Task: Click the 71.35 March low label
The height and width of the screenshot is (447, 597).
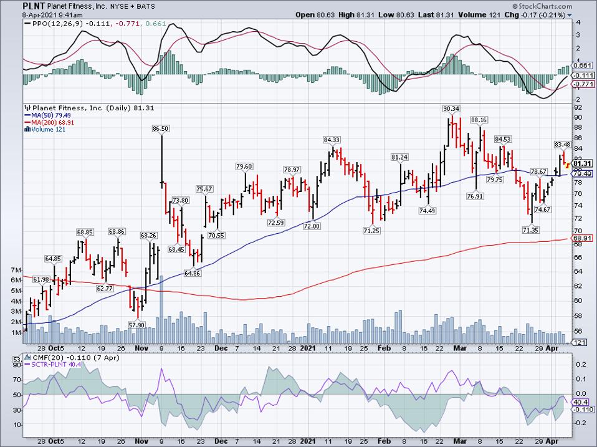Action: [x=530, y=230]
